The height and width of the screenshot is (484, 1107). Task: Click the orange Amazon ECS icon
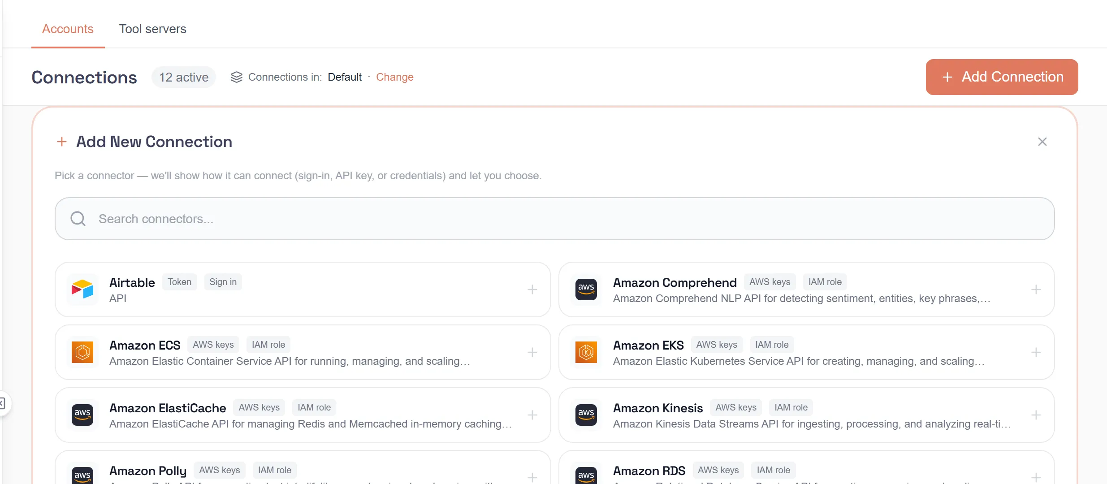(82, 352)
